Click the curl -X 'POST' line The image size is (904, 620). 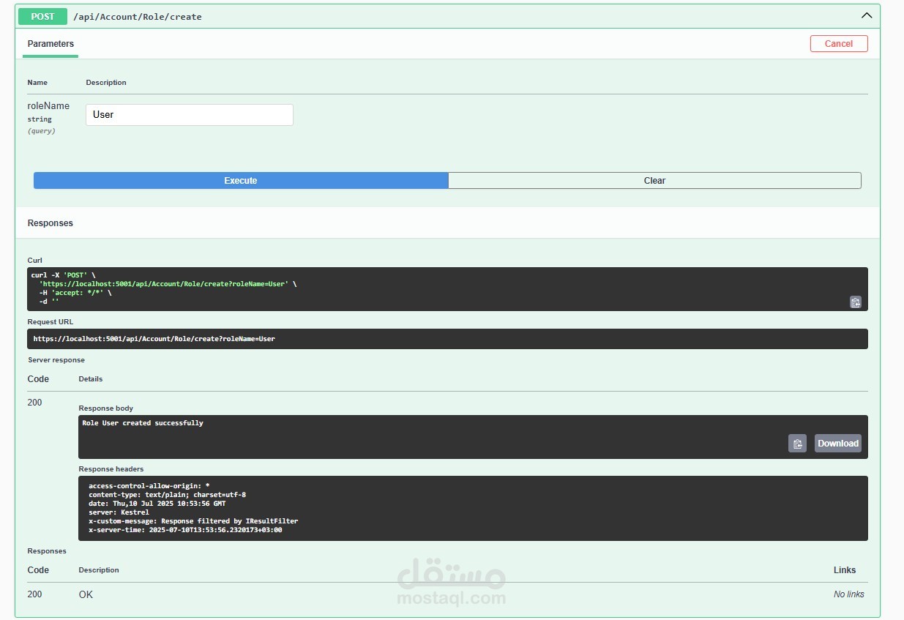pos(64,275)
